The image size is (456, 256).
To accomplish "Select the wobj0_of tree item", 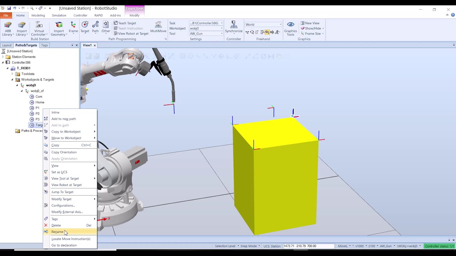I will 34,91.
